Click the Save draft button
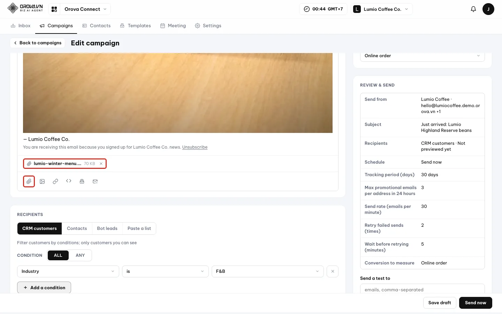Screen dimensions: 502x314 click(x=440, y=303)
